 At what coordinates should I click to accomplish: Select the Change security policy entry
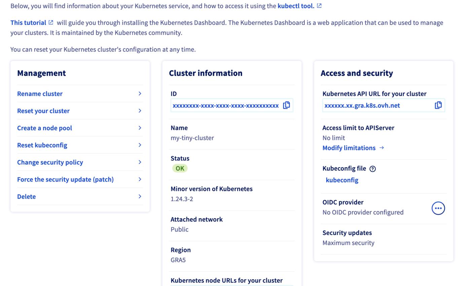coord(50,162)
